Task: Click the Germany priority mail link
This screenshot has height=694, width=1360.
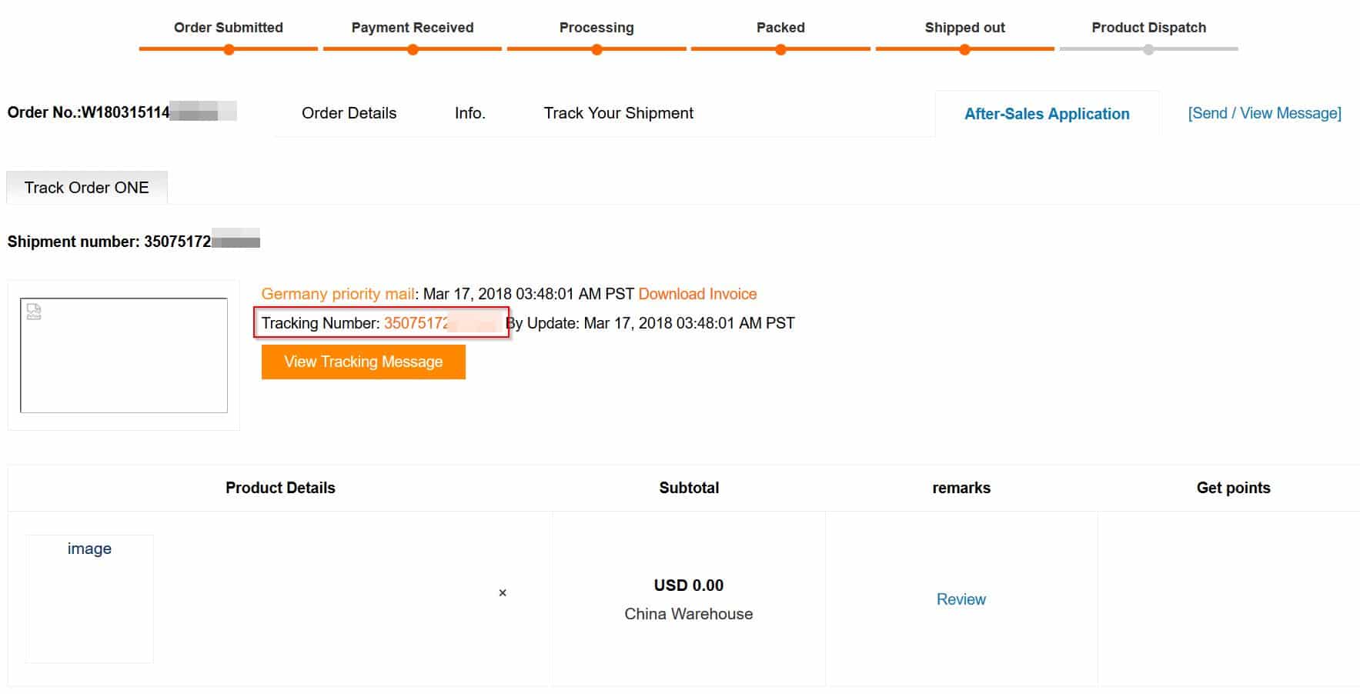Action: coord(338,294)
